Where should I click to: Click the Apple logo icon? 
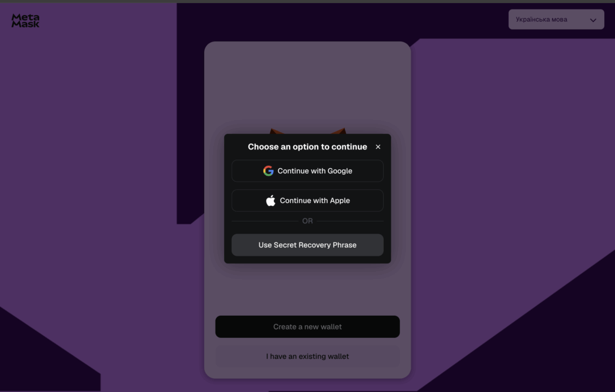tap(271, 201)
